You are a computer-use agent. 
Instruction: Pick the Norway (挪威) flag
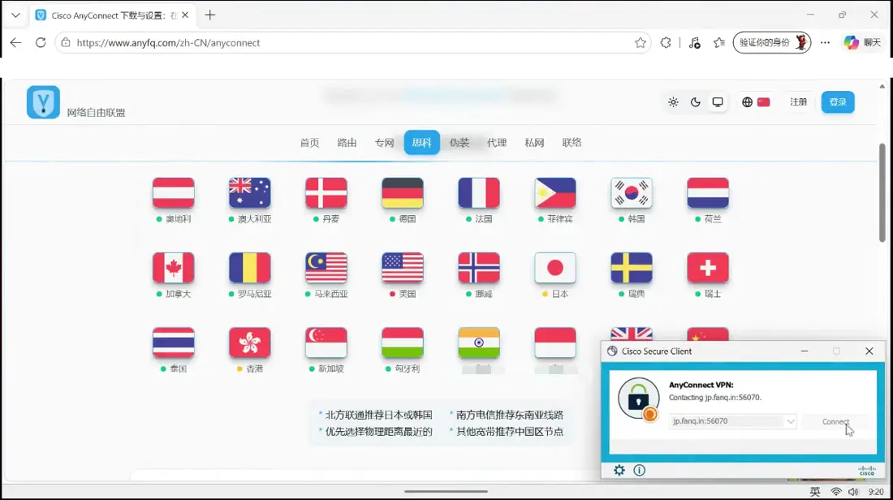478,268
